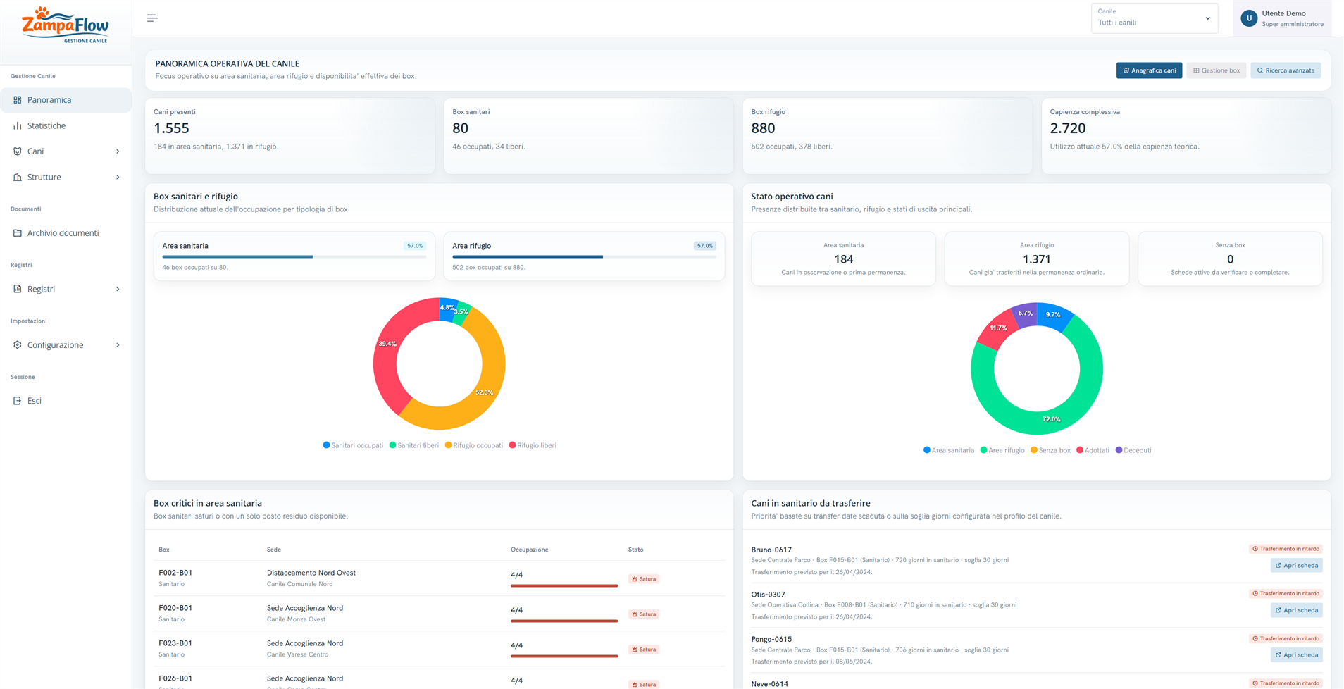Viewport: 1344px width, 689px height.
Task: Expand the Configurazione submenu chevron
Action: [118, 345]
